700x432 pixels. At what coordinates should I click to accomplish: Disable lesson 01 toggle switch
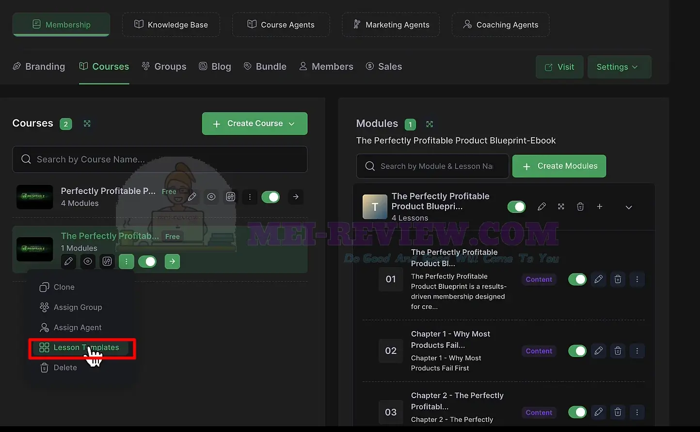[577, 279]
